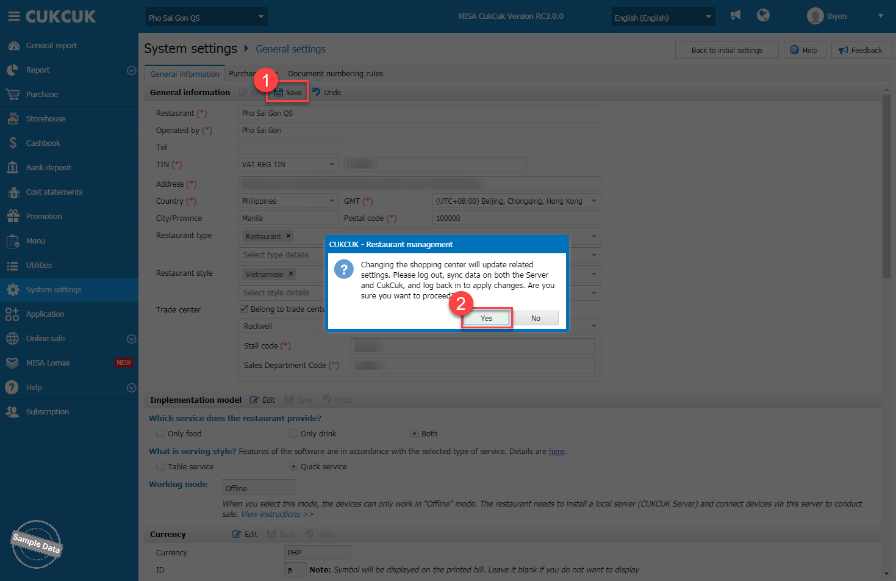Select Quick service radio button
Screen dimensions: 896x581
click(x=293, y=467)
